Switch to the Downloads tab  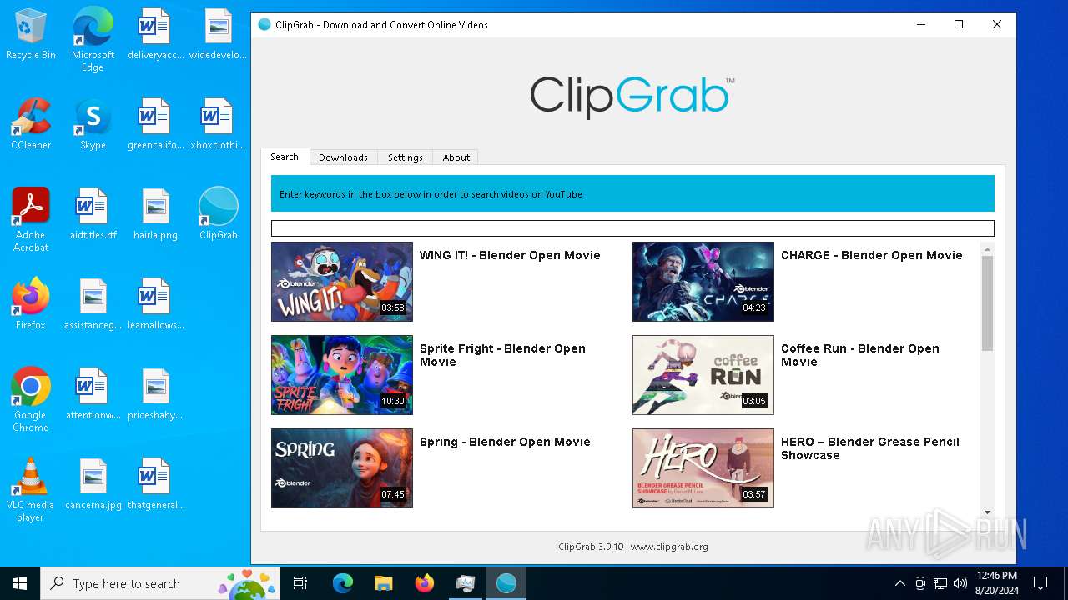click(x=343, y=157)
